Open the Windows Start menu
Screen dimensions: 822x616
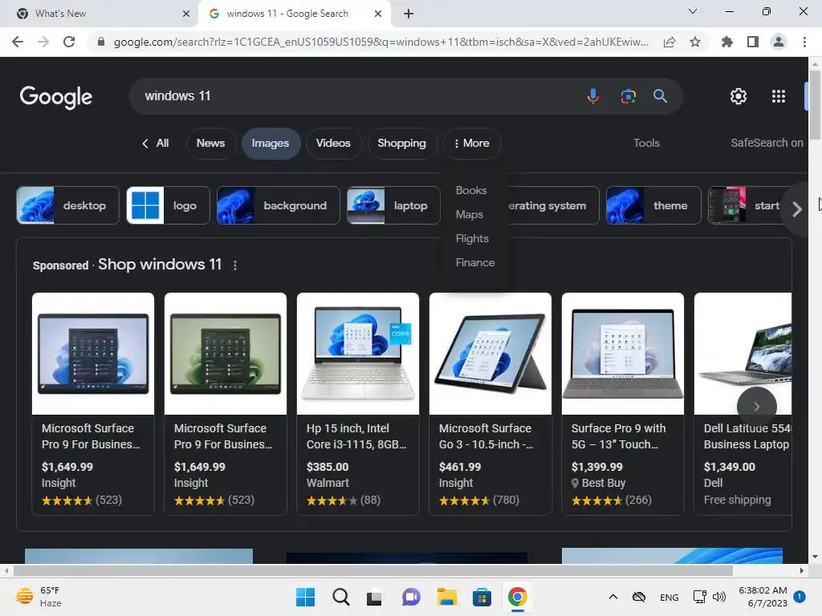pos(305,597)
